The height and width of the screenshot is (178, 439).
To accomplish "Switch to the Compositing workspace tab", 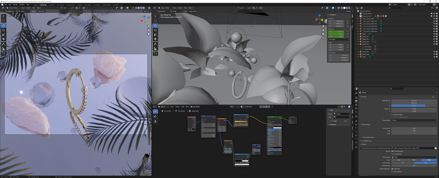I will pyautogui.click(x=107, y=5).
